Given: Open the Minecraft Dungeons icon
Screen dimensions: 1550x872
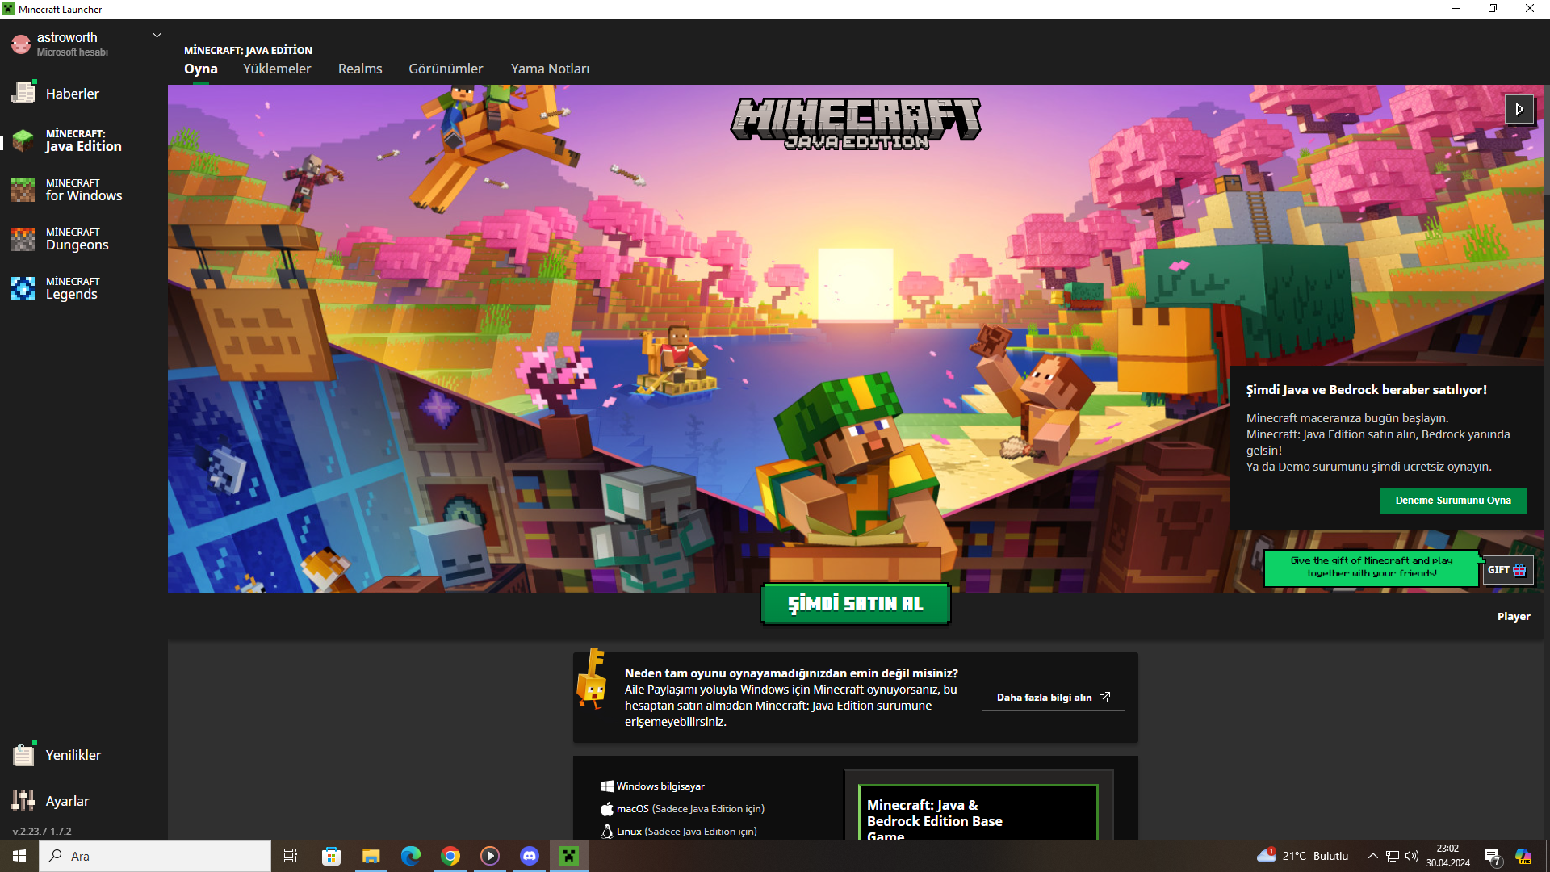Looking at the screenshot, I should (x=23, y=239).
